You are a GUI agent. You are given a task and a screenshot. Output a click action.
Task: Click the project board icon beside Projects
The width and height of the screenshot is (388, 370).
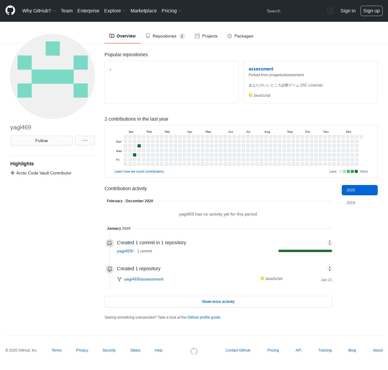pyautogui.click(x=197, y=36)
